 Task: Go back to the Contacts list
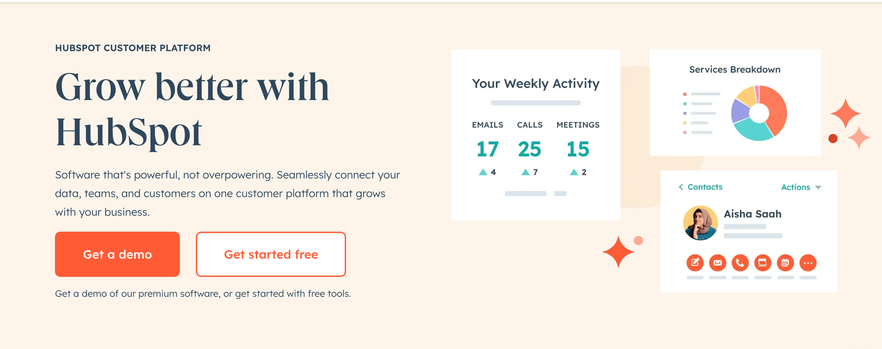[x=705, y=187]
